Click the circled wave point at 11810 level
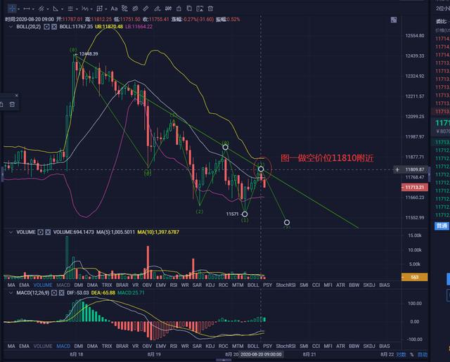 (x=261, y=169)
